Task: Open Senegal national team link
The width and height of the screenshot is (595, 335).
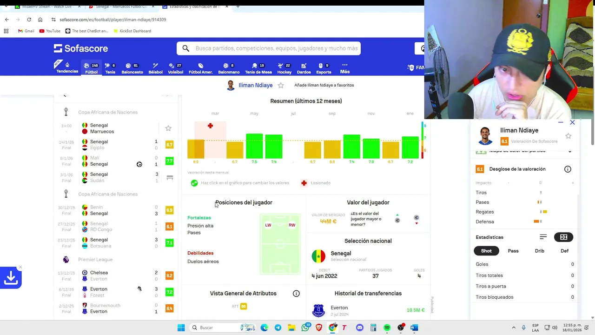Action: pos(341,254)
